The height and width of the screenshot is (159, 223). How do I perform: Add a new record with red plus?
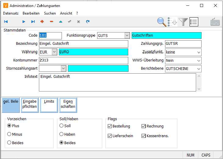(x=42, y=22)
